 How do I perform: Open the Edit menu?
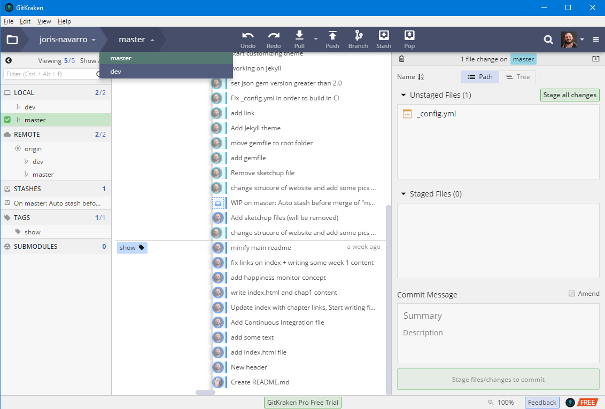pos(25,21)
